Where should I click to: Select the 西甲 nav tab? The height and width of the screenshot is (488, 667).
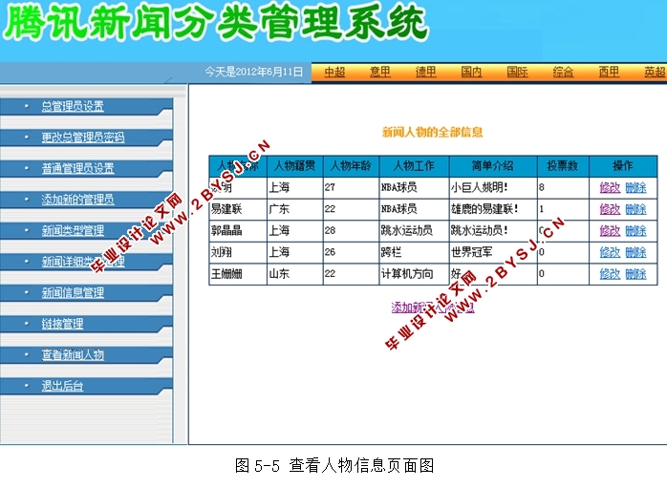pyautogui.click(x=609, y=72)
